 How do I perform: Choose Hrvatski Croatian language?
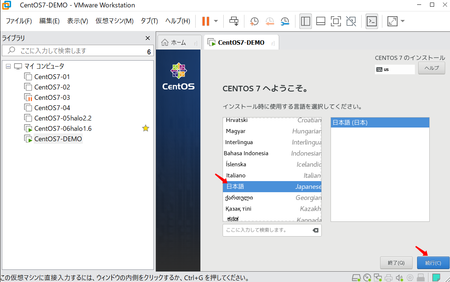click(x=272, y=120)
